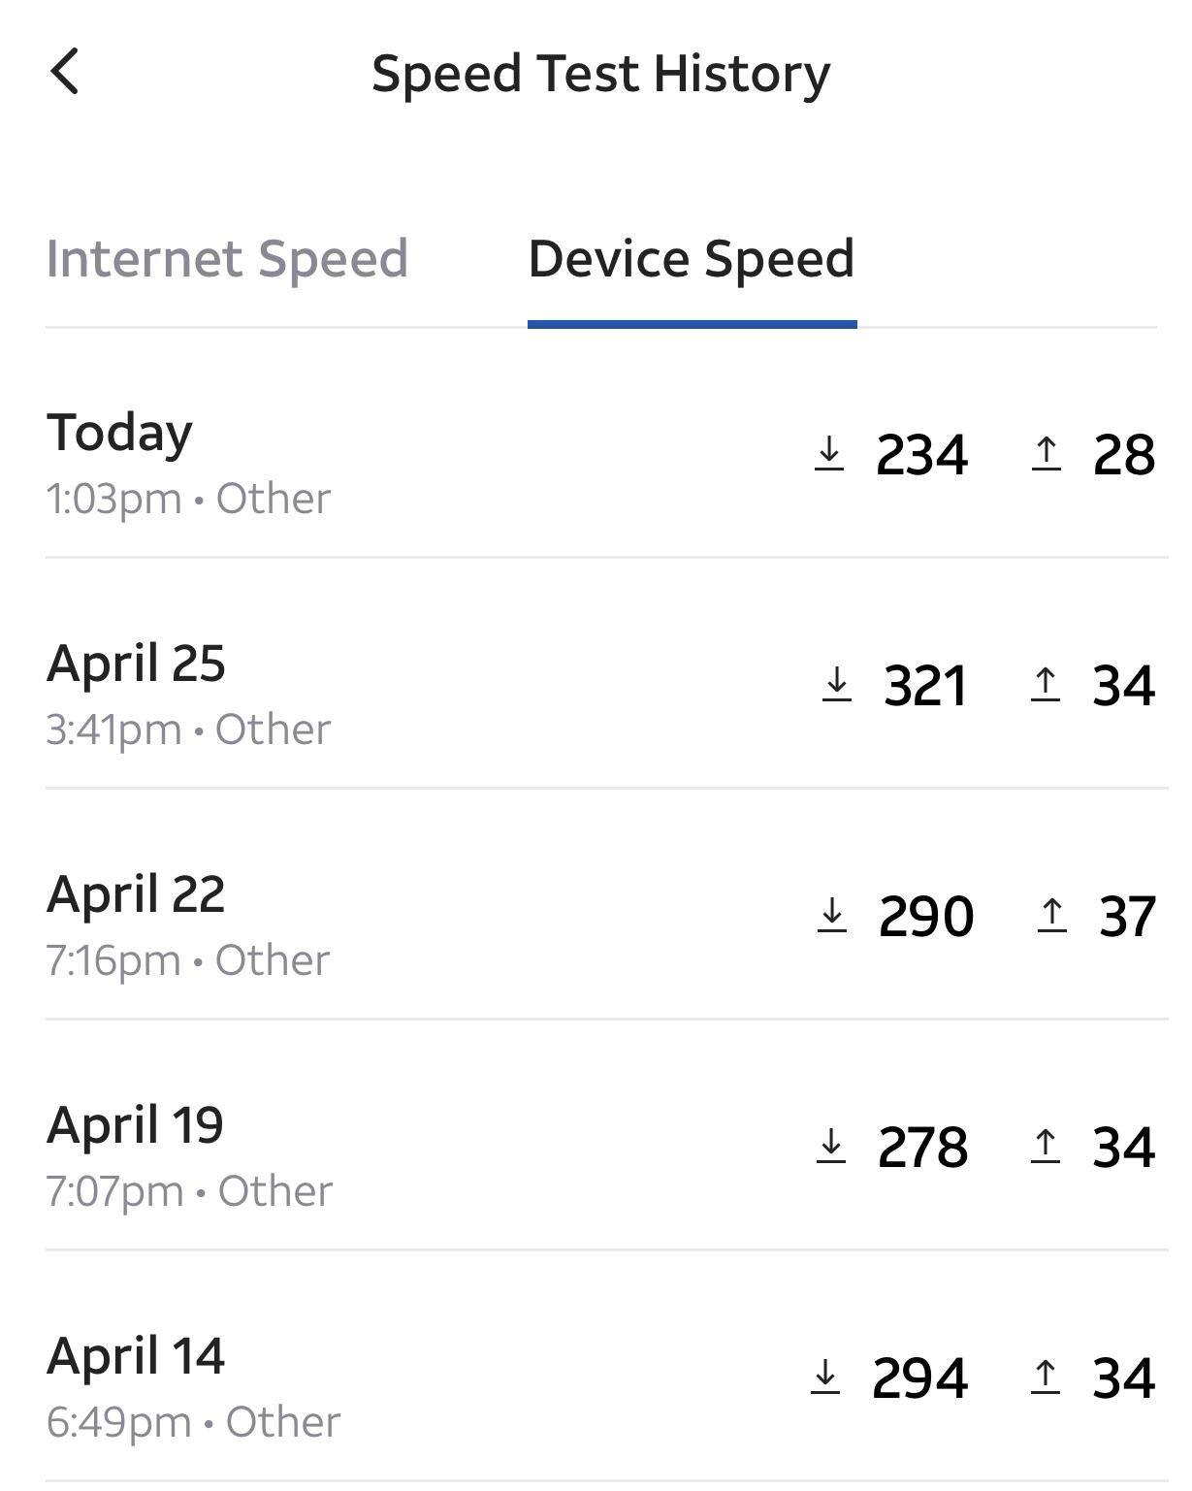The image size is (1192, 1491).
Task: Switch to the Internet Speed tab
Action: click(227, 259)
